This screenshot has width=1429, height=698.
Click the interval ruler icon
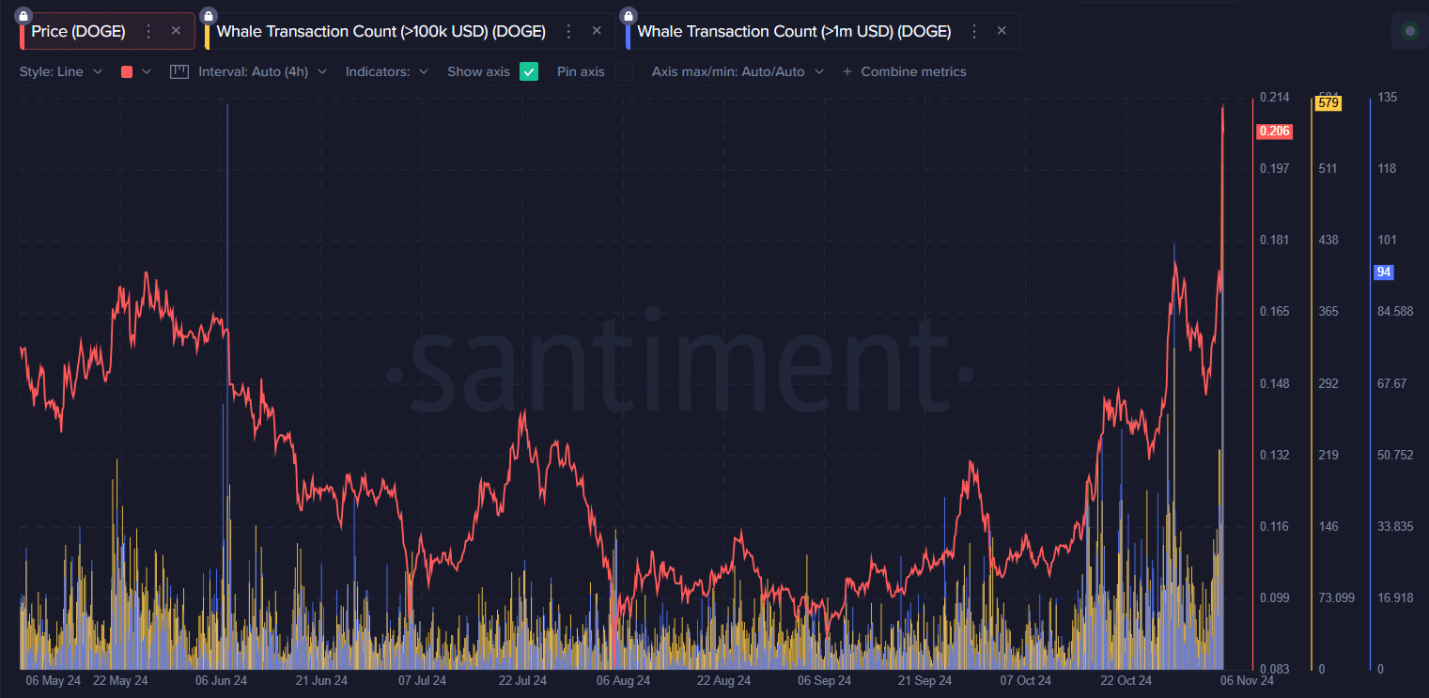[x=179, y=71]
